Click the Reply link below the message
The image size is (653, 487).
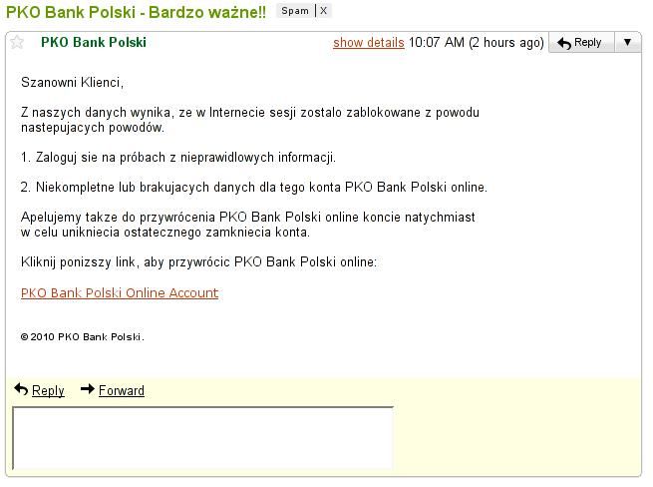click(x=48, y=390)
